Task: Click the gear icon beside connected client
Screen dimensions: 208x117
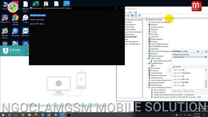Action: (x=206, y=57)
